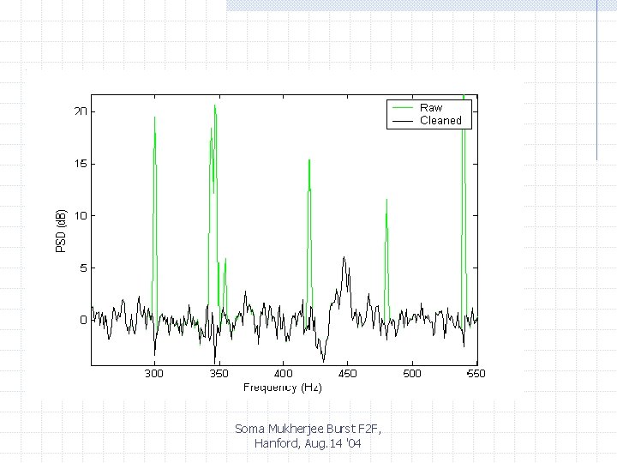617x463 pixels.
Task: Click the x-axis tick label 500
Action: pyautogui.click(x=412, y=373)
